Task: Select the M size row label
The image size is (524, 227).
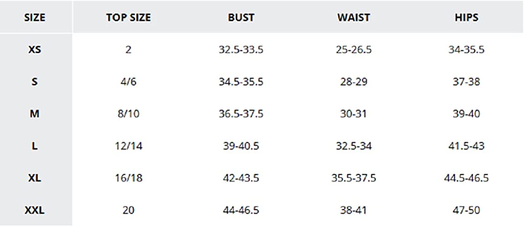Action: 35,114
